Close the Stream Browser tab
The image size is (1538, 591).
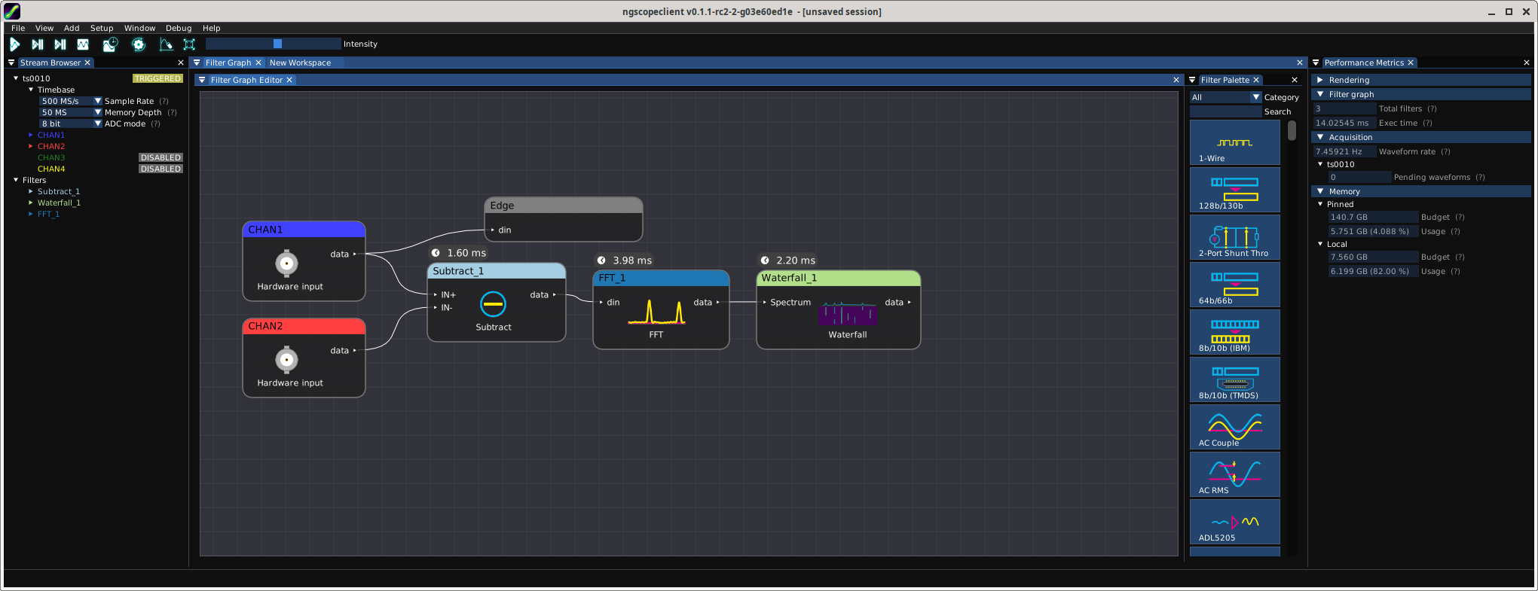click(x=87, y=62)
